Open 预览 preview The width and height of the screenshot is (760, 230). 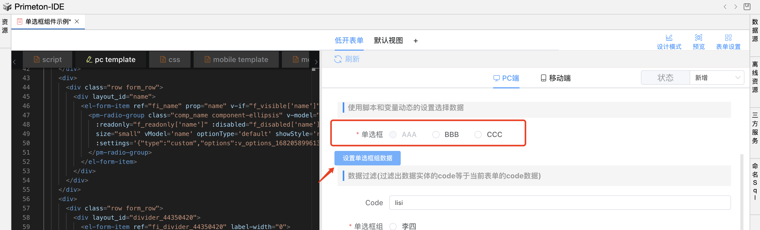[698, 42]
